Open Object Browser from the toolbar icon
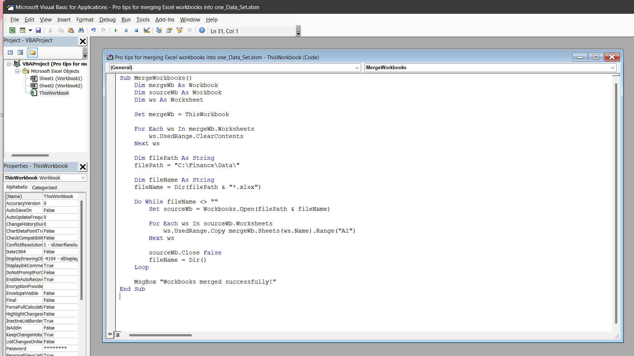This screenshot has height=356, width=634. (x=179, y=31)
